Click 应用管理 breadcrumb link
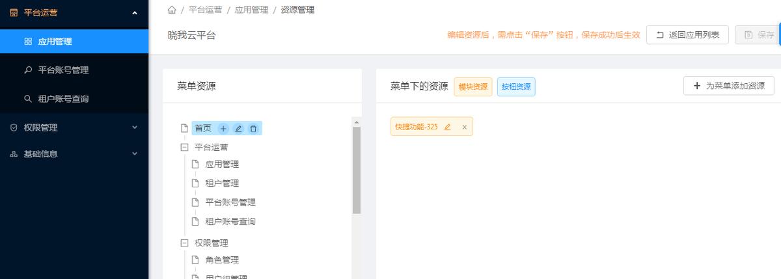The image size is (781, 279). tap(251, 10)
